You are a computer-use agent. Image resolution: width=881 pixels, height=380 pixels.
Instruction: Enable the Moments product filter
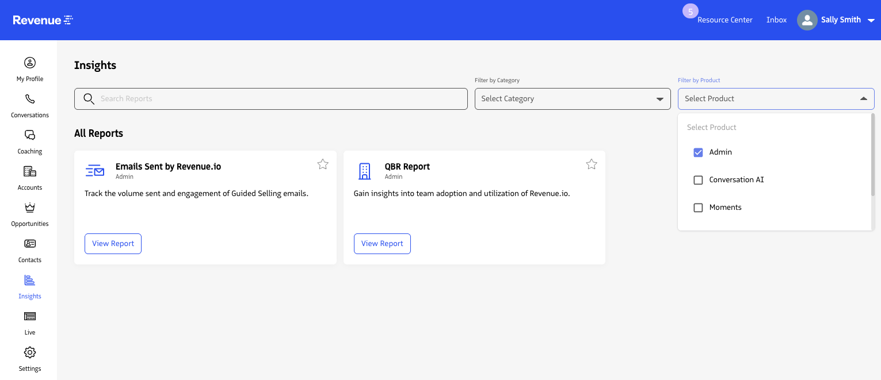pos(698,208)
